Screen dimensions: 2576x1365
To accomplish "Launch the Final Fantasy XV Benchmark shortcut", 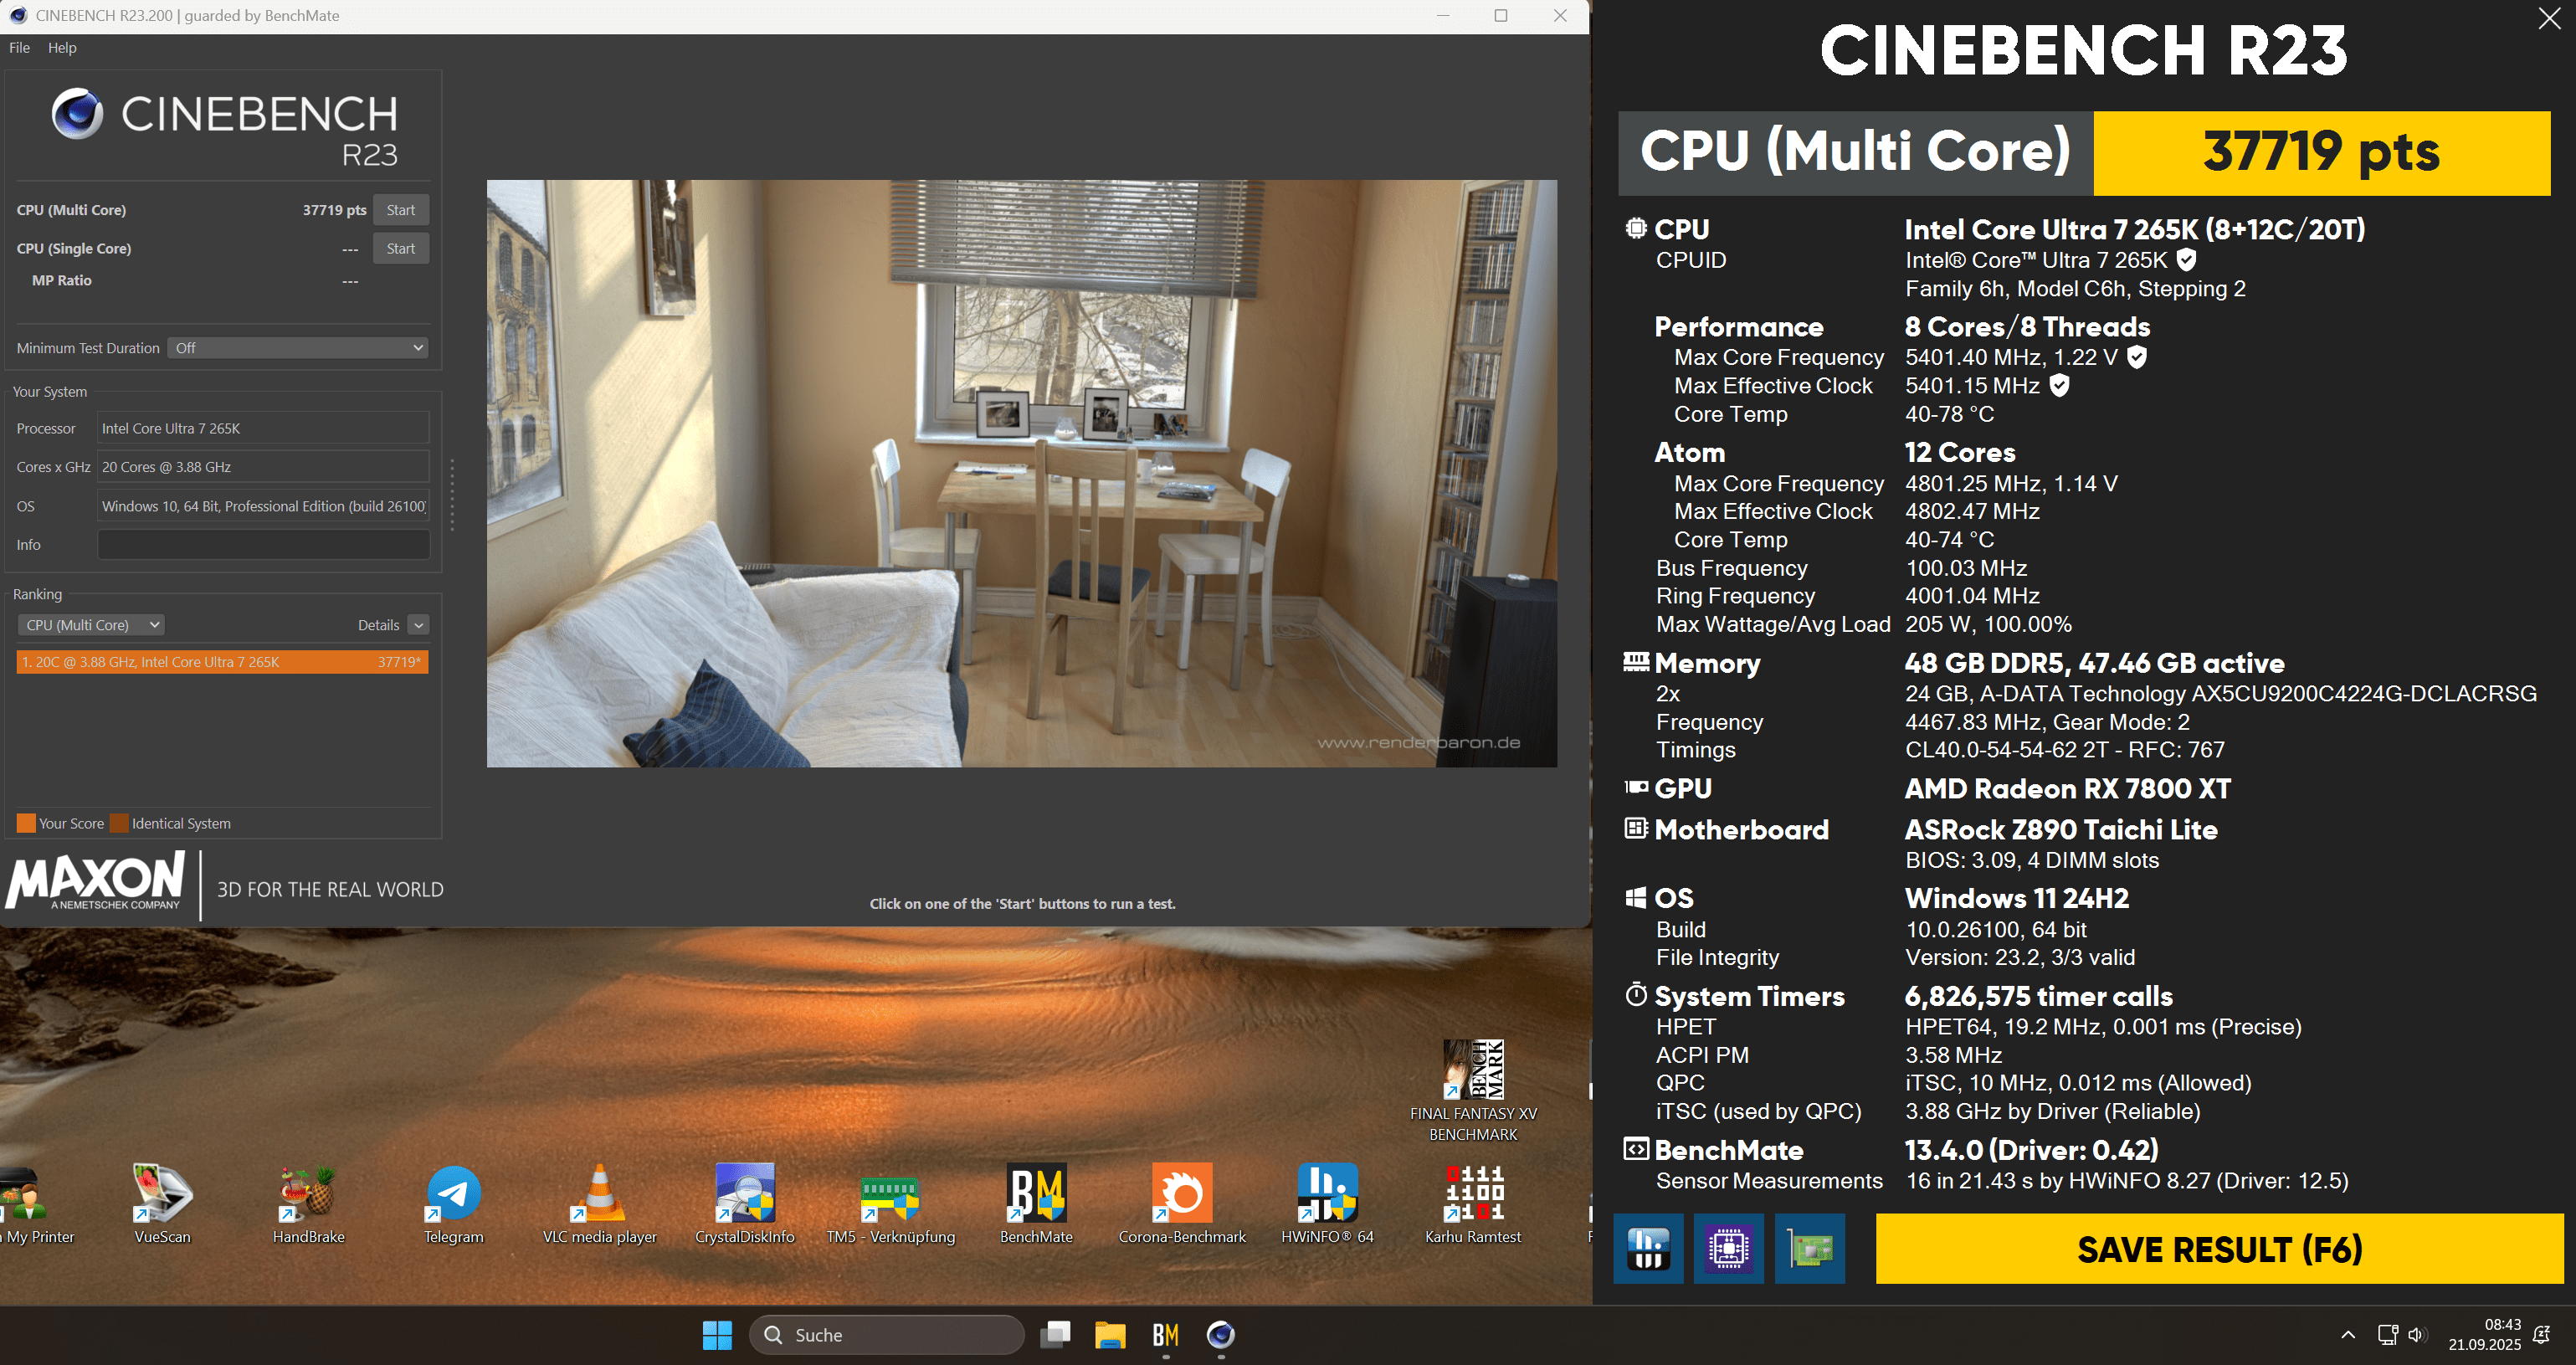I will (x=1472, y=1072).
